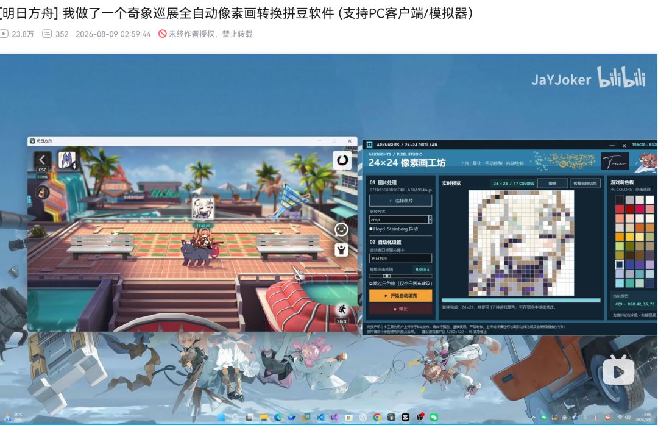Click the dark red 停止 stop button
This screenshot has height=425, width=658.
point(400,309)
